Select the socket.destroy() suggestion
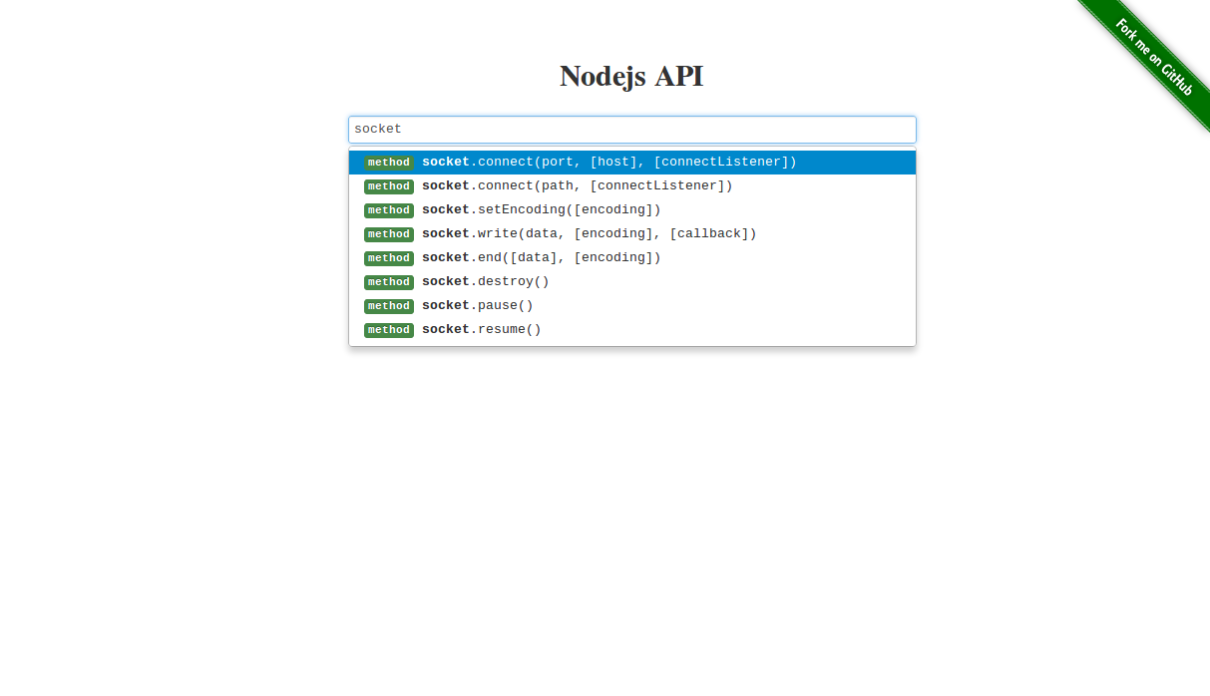This screenshot has width=1210, height=696. point(631,282)
